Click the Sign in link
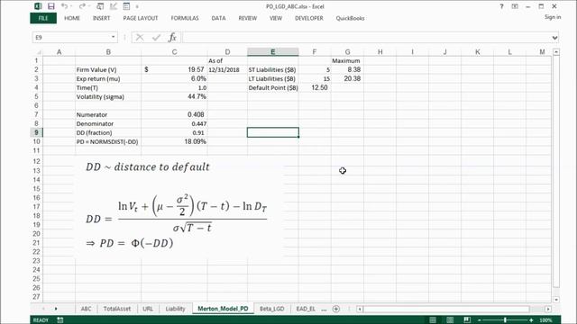 click(553, 17)
